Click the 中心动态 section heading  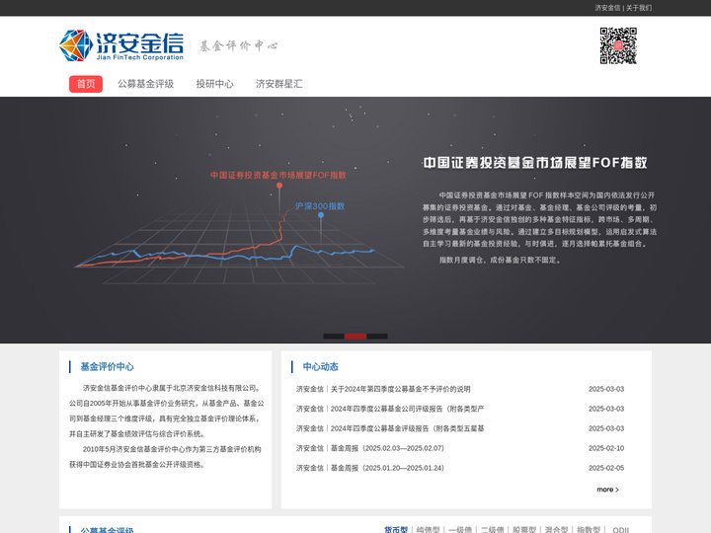[321, 366]
